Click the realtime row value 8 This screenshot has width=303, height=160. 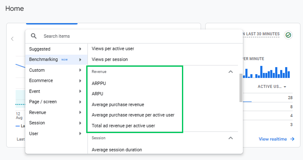tap(291, 107)
